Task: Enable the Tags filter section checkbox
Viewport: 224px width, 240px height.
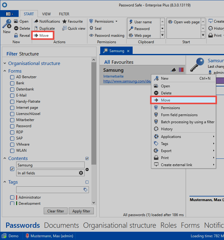Action: (x=87, y=182)
